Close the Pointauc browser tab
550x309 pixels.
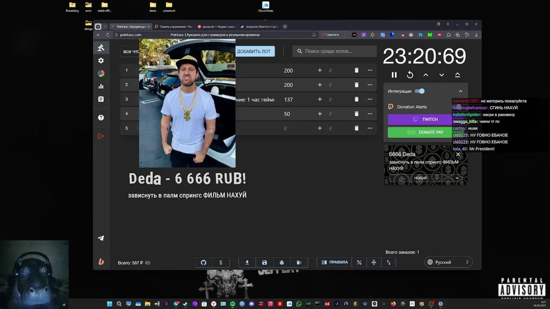pyautogui.click(x=149, y=27)
